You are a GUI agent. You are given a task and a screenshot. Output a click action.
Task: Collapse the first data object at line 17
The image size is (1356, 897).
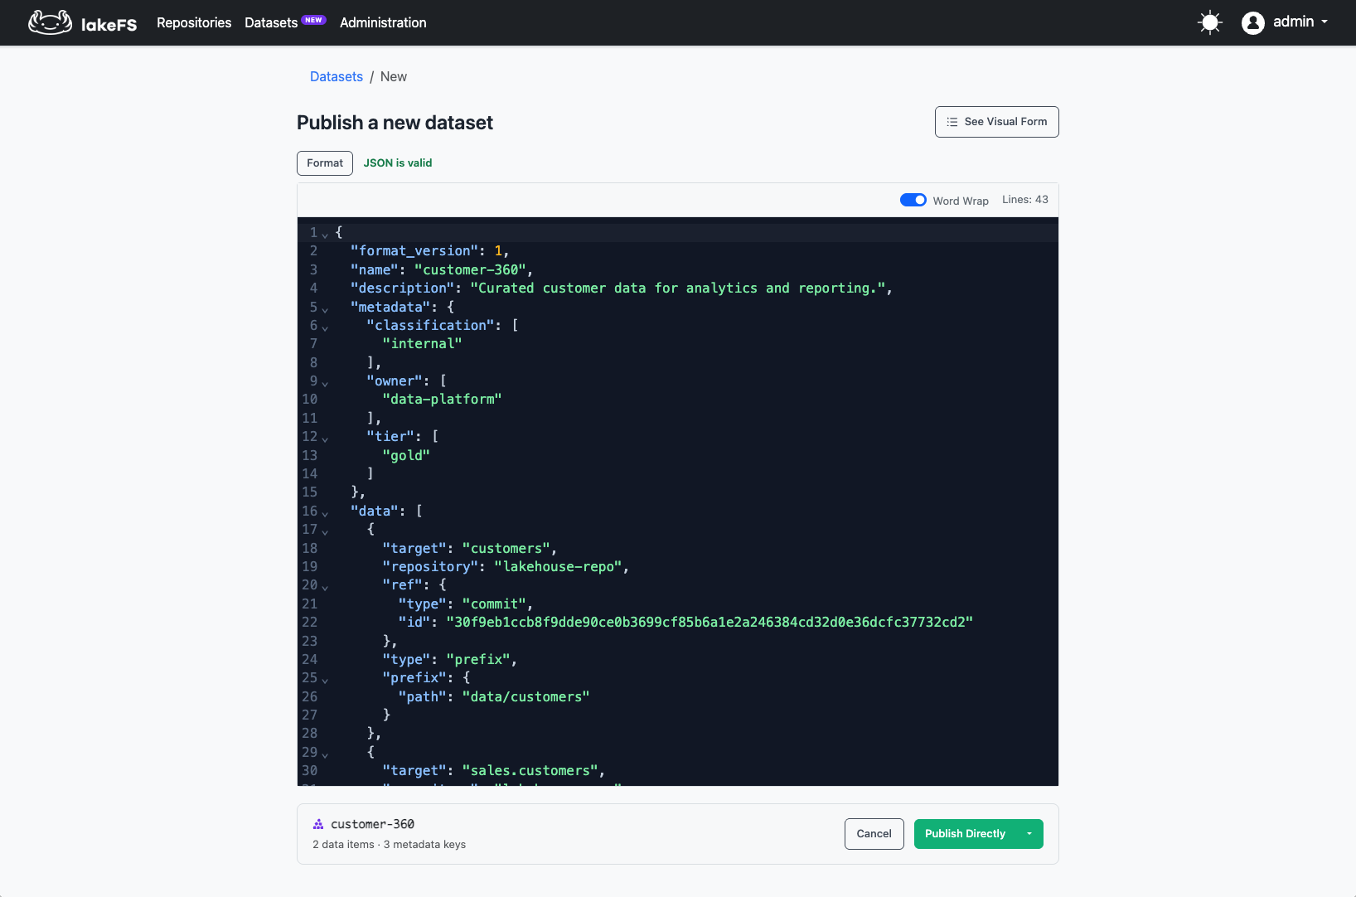click(325, 531)
